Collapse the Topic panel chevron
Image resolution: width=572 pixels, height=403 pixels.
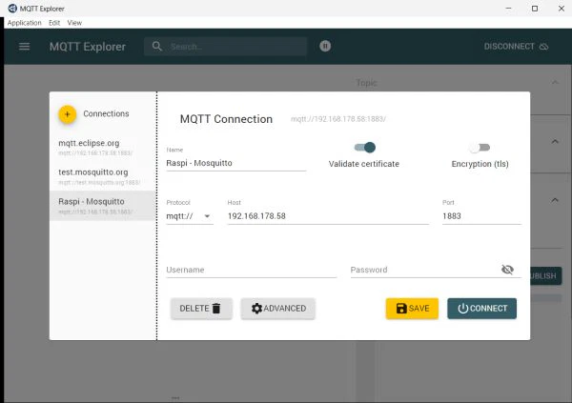click(555, 83)
